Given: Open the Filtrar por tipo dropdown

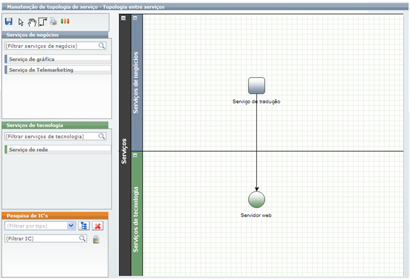Looking at the screenshot, I should point(71,226).
